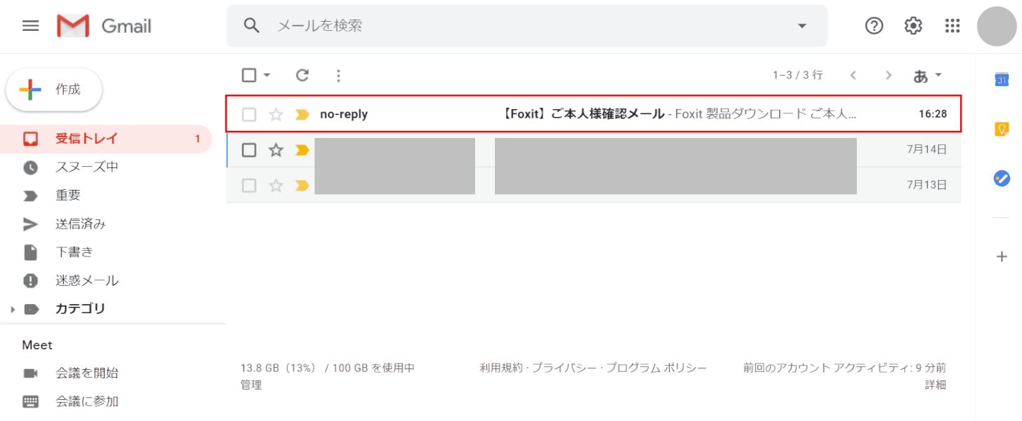Image resolution: width=1022 pixels, height=421 pixels.
Task: Click the 1–3 / 3 行 page count
Action: [798, 75]
